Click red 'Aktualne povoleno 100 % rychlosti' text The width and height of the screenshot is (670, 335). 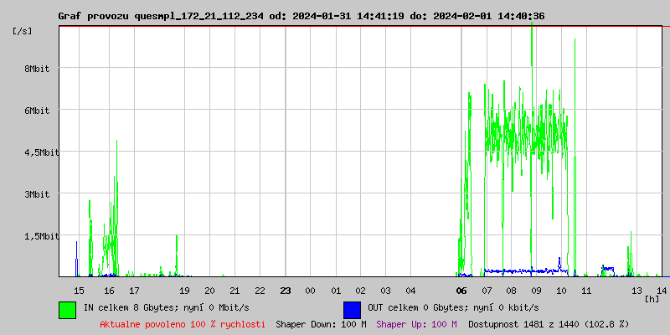tap(183, 323)
